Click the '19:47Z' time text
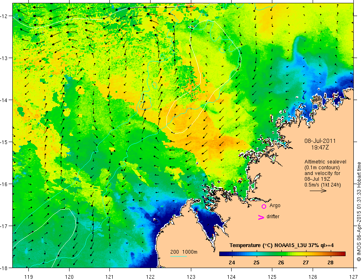 [320, 147]
